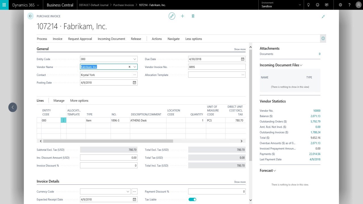Open the Process menu
The height and width of the screenshot is (204, 363).
pos(42,39)
